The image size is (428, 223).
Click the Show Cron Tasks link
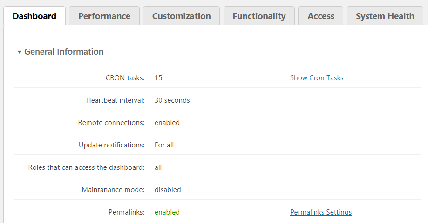tap(317, 78)
